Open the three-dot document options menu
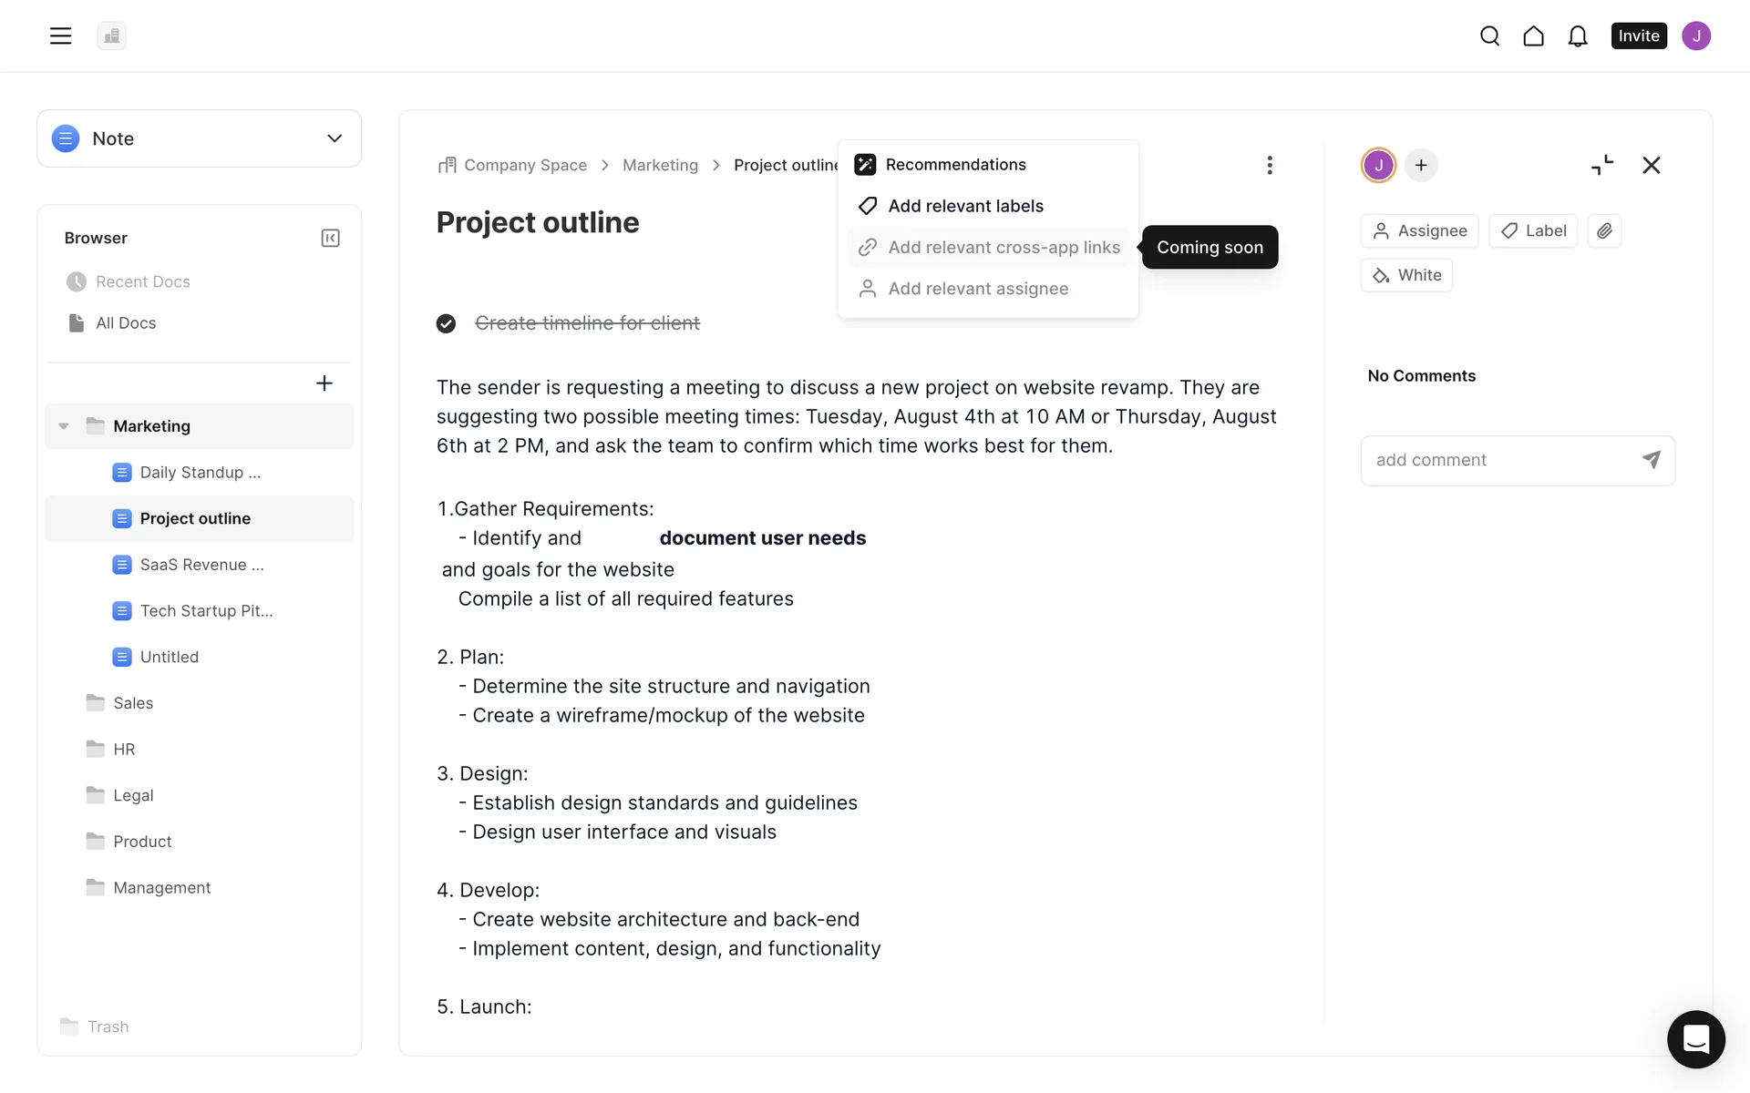 (x=1269, y=165)
